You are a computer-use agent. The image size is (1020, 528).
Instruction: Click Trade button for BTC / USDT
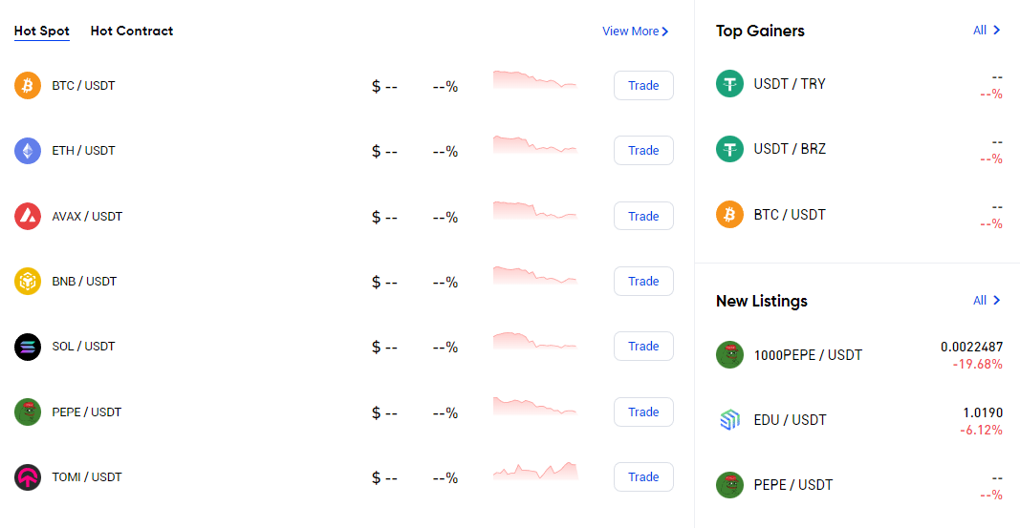pyautogui.click(x=643, y=86)
